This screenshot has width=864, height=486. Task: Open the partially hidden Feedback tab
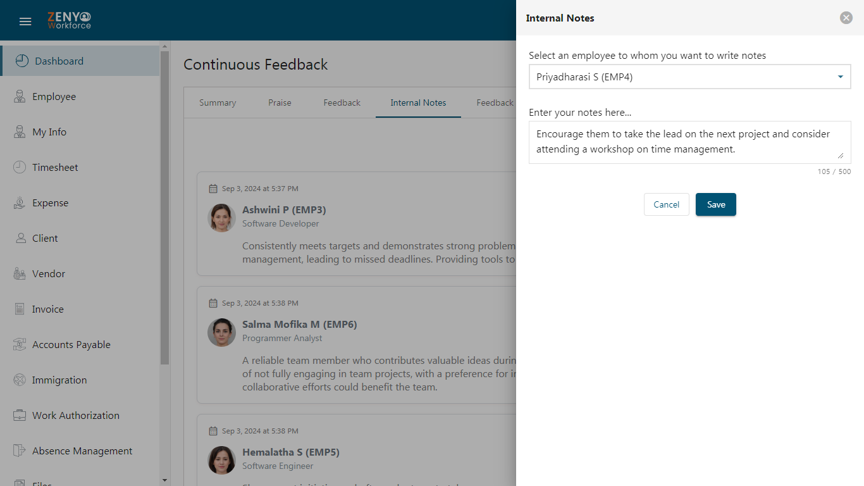496,103
